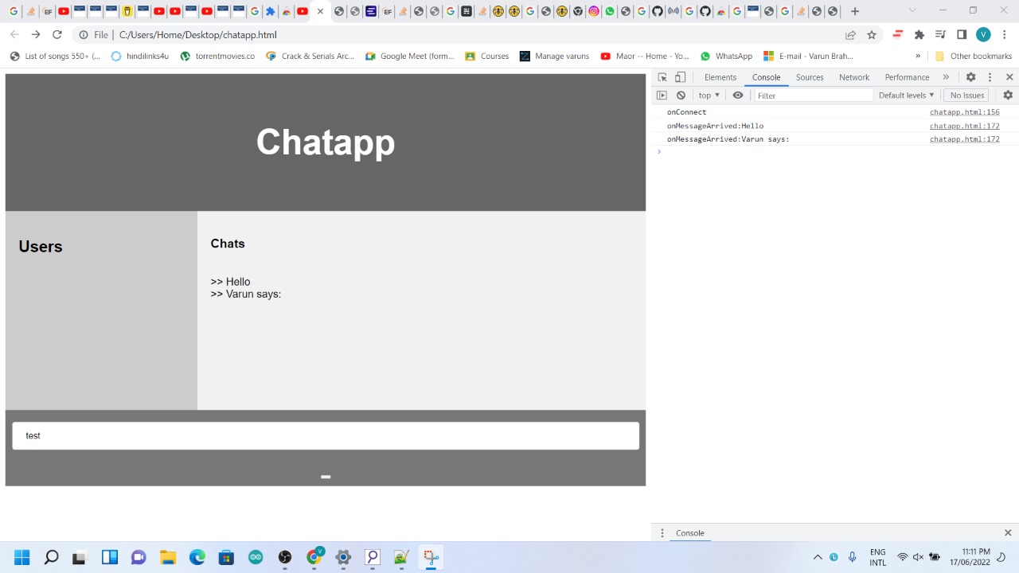Bookmark this page with star icon
Viewport: 1019px width, 573px height.
pos(872,35)
